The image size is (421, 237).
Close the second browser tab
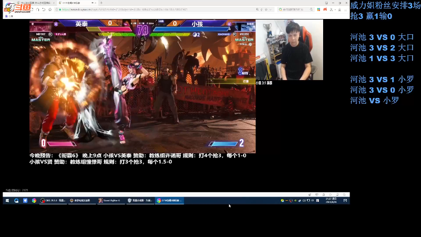95,3
